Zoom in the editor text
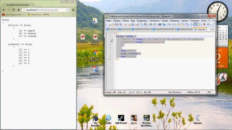This screenshot has height=130, width=232. 169,24
